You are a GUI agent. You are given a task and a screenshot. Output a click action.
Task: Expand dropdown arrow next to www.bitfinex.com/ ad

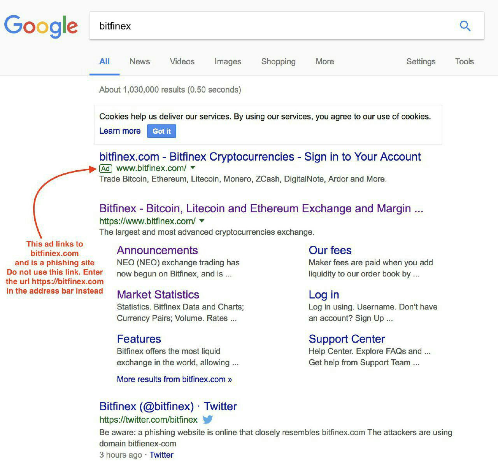click(193, 168)
